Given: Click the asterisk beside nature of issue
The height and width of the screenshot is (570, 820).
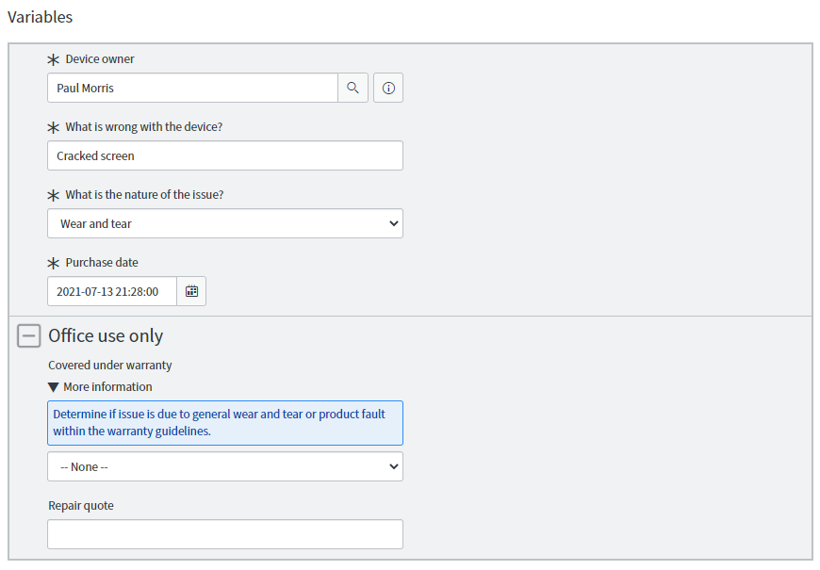Looking at the screenshot, I should pyautogui.click(x=54, y=194).
